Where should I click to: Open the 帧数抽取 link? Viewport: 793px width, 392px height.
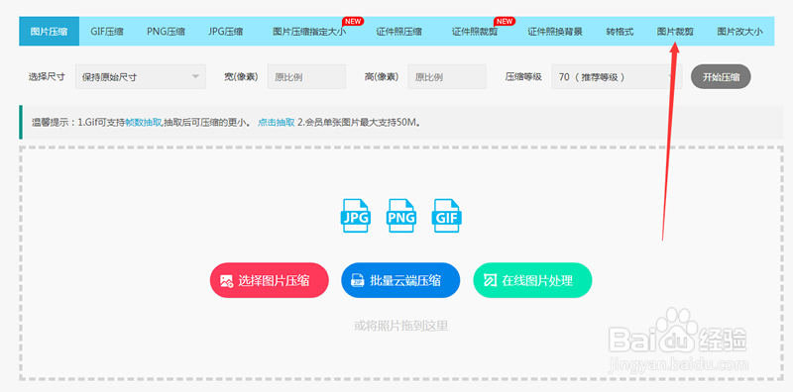click(143, 122)
